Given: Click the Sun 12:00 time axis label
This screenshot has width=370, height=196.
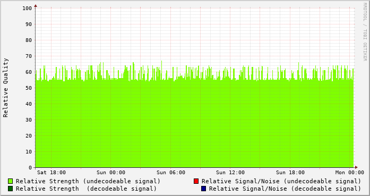Looking at the screenshot, I should (x=230, y=173).
